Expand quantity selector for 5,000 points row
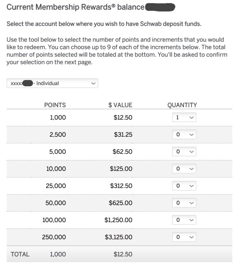The image size is (239, 268). click(x=184, y=152)
